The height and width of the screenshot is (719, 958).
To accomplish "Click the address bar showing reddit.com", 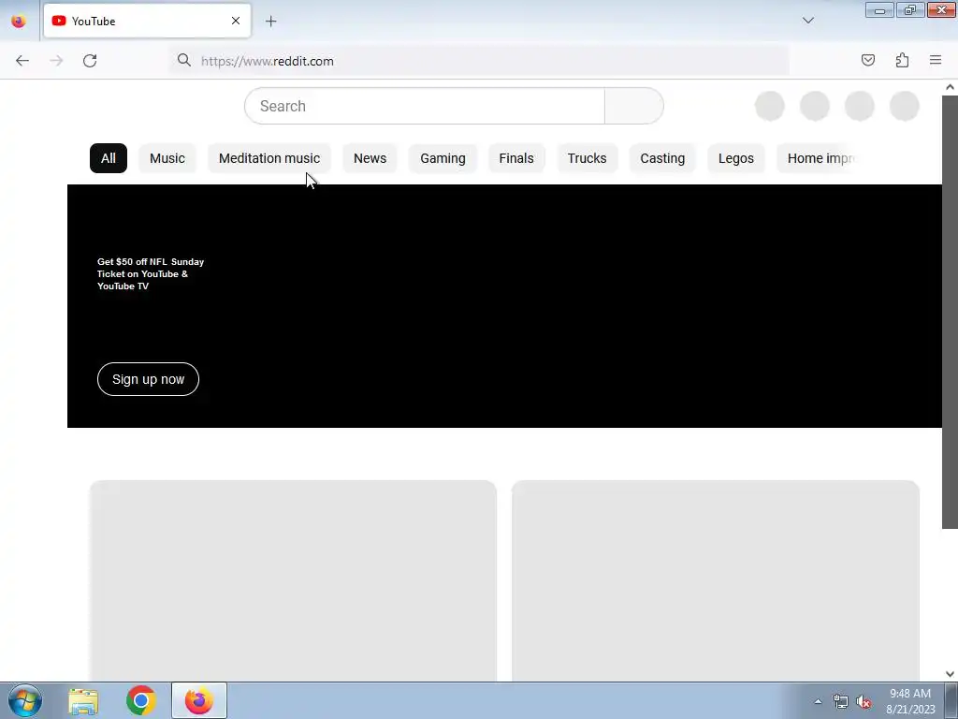I will coord(480,61).
